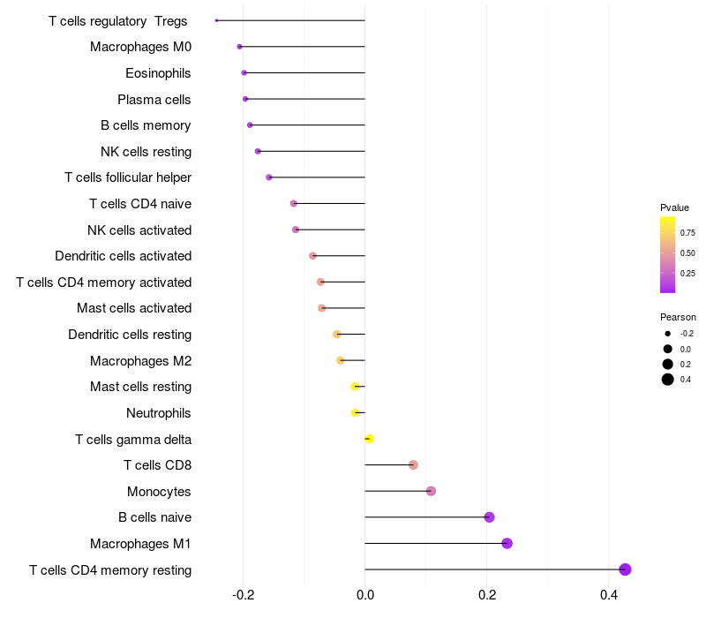Click the 0.4 x-axis tick label
The height and width of the screenshot is (618, 706).
609,596
